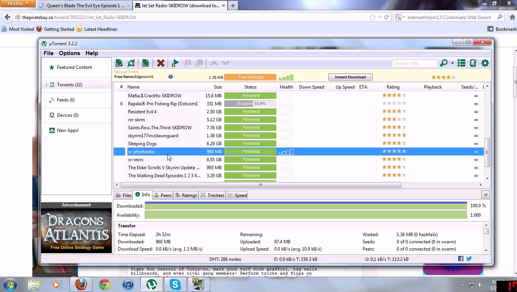This screenshot has width=517, height=292.
Task: Open uTorrent Preferences gear icon
Action: tap(485, 63)
